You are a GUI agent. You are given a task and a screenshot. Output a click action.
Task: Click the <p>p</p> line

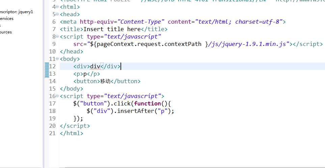(x=87, y=74)
